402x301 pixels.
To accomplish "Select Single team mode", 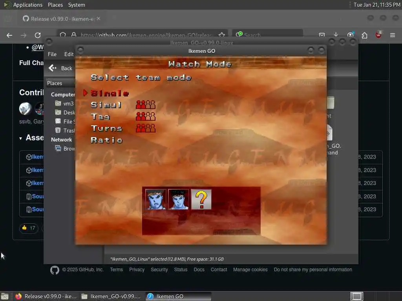I will tap(110, 93).
